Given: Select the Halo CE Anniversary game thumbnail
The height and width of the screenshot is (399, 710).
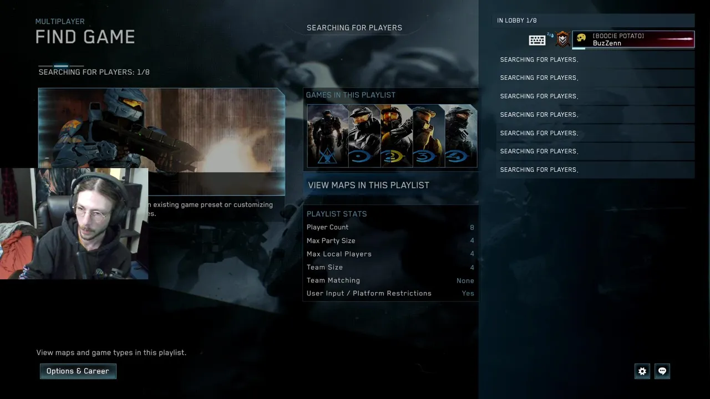Looking at the screenshot, I should point(364,136).
